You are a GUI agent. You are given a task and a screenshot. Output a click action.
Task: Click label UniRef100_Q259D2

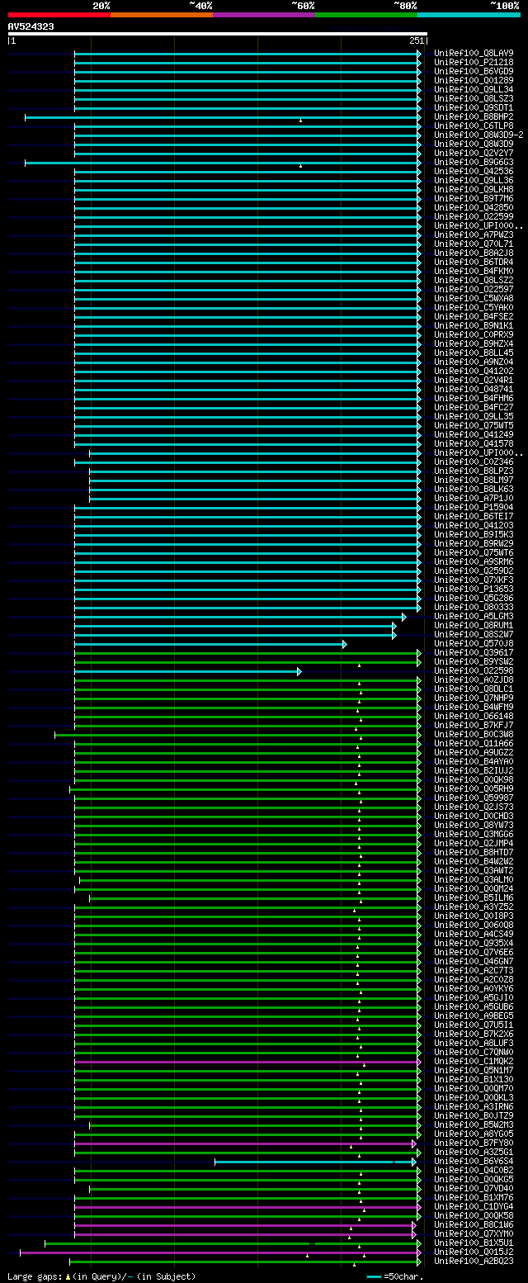point(474,570)
